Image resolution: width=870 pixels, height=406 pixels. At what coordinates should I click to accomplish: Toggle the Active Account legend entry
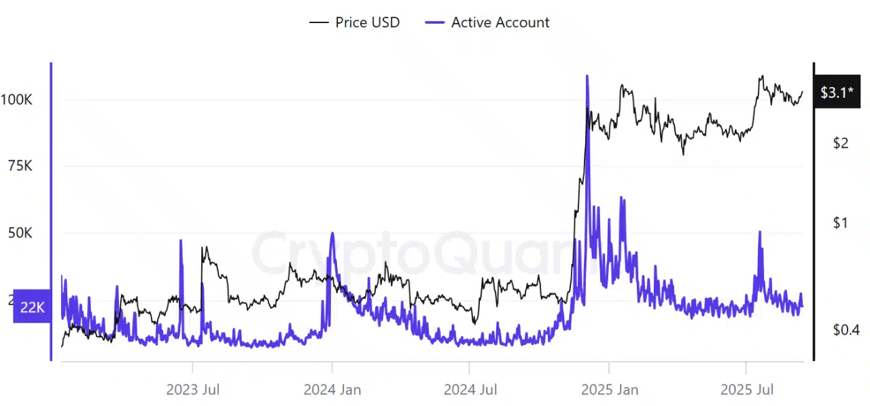tap(500, 22)
